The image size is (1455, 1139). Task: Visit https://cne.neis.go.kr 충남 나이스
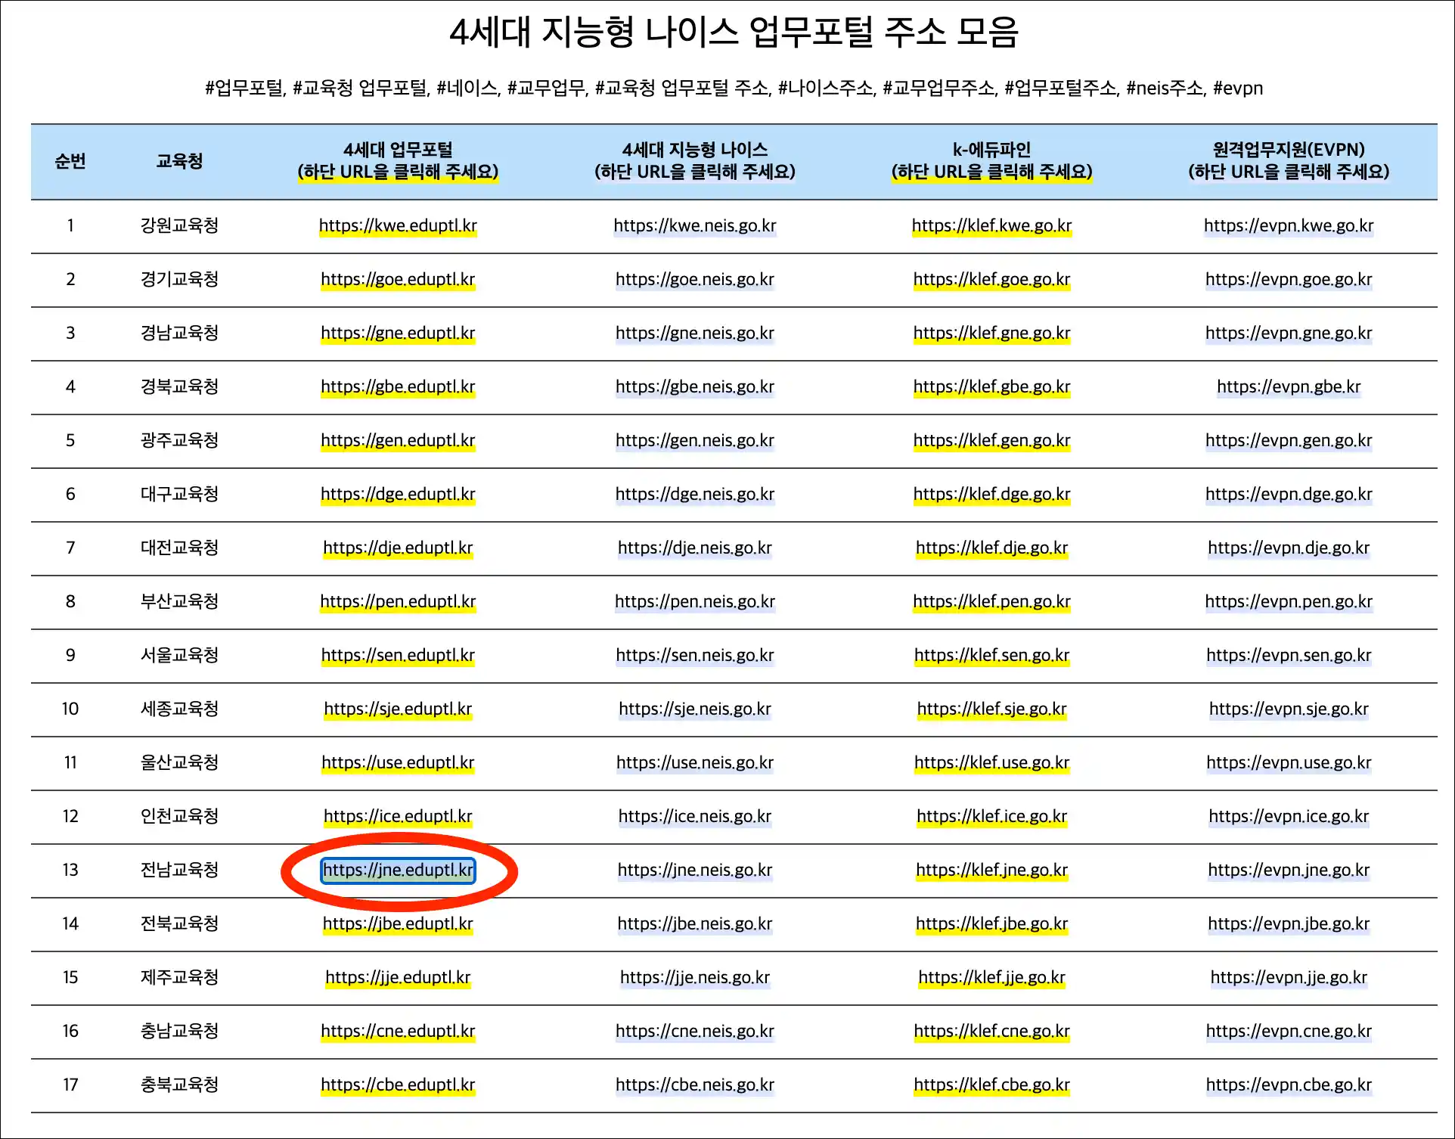coord(695,1031)
